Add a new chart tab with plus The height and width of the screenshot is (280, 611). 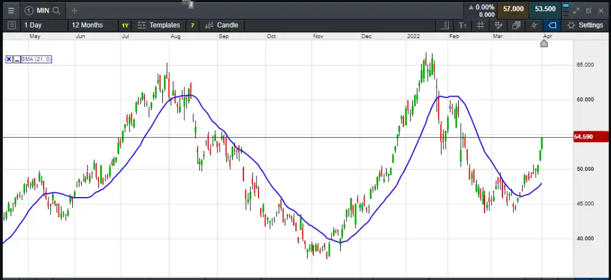click(74, 10)
